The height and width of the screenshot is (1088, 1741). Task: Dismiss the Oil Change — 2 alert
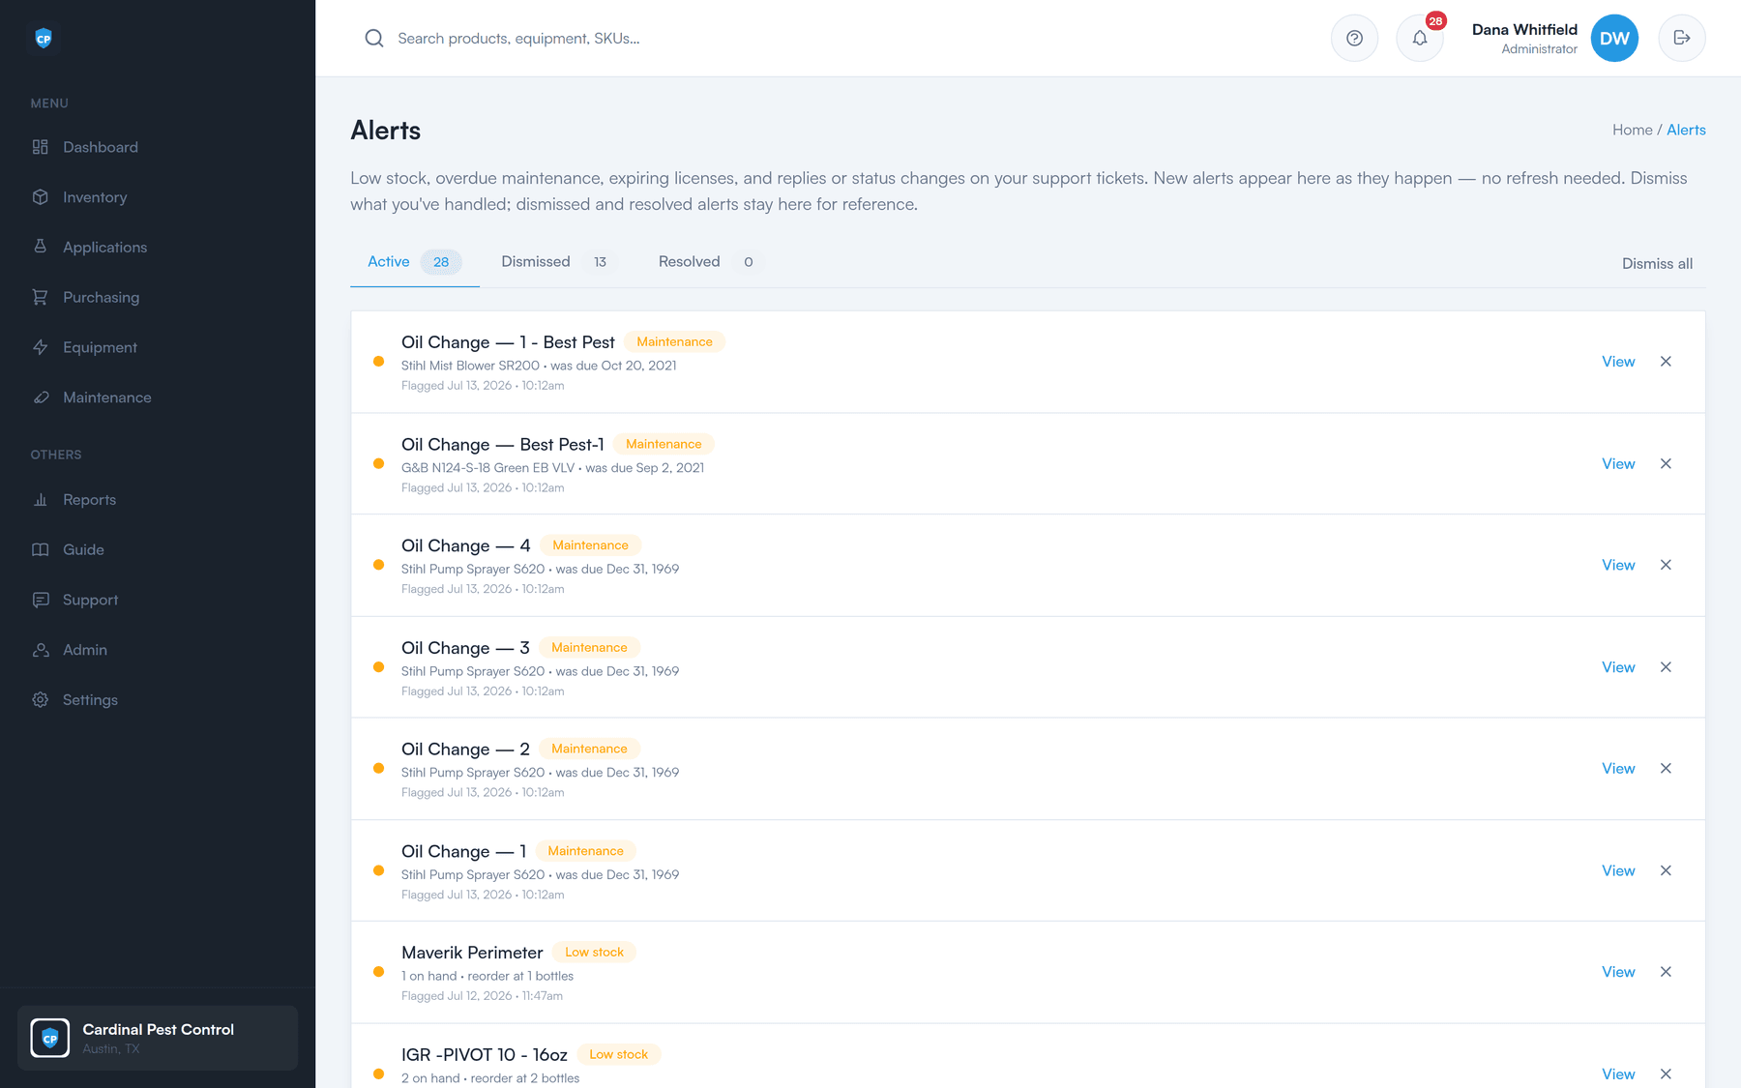1666,769
